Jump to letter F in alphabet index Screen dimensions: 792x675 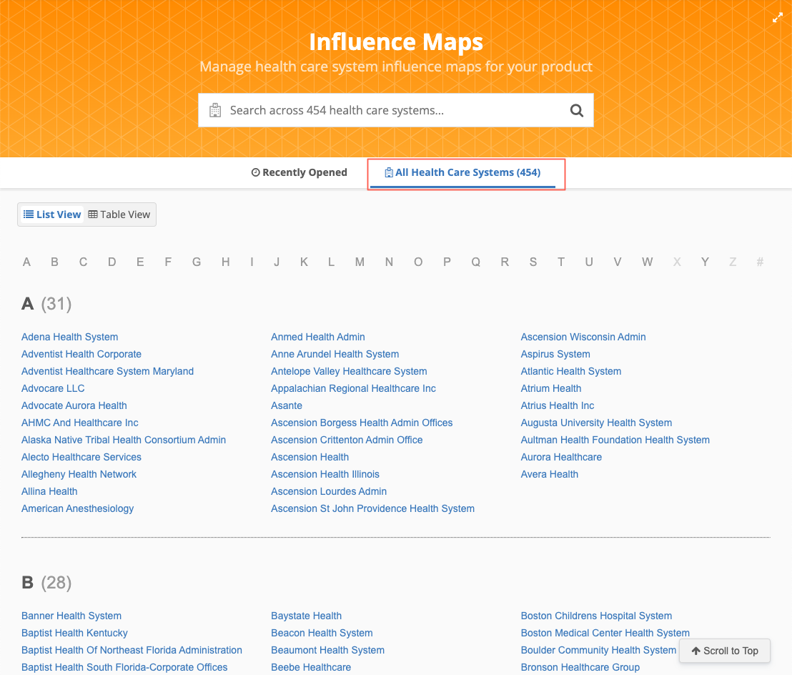point(168,262)
